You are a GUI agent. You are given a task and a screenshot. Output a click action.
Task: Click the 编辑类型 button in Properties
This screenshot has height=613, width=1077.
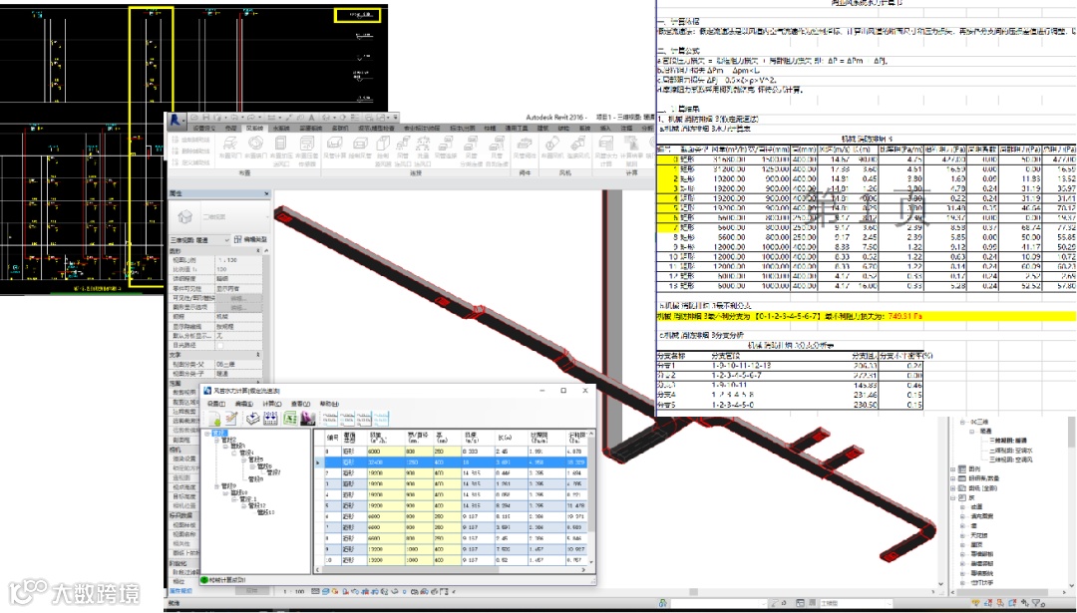250,239
